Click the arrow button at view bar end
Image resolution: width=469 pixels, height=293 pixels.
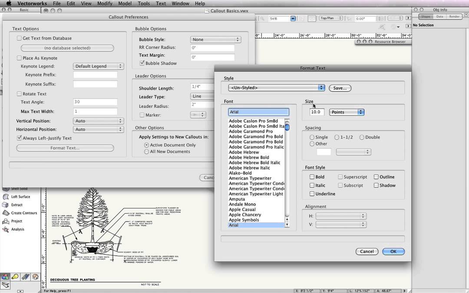coord(408,18)
